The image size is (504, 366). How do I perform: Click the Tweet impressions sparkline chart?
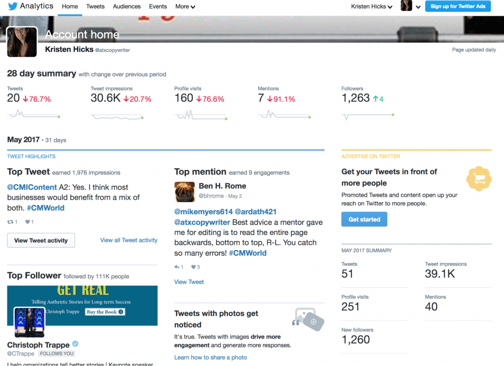(117, 117)
